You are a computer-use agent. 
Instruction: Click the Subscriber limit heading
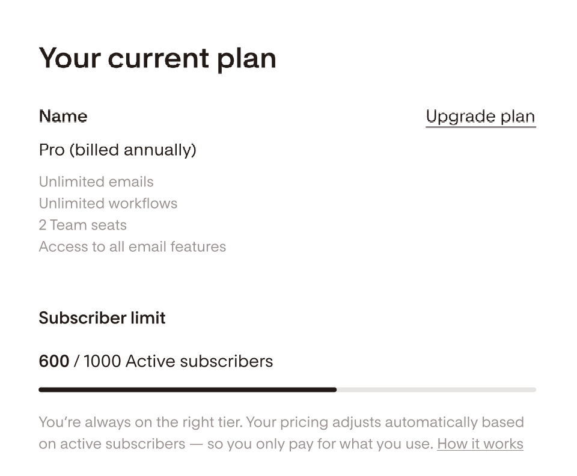(x=102, y=318)
